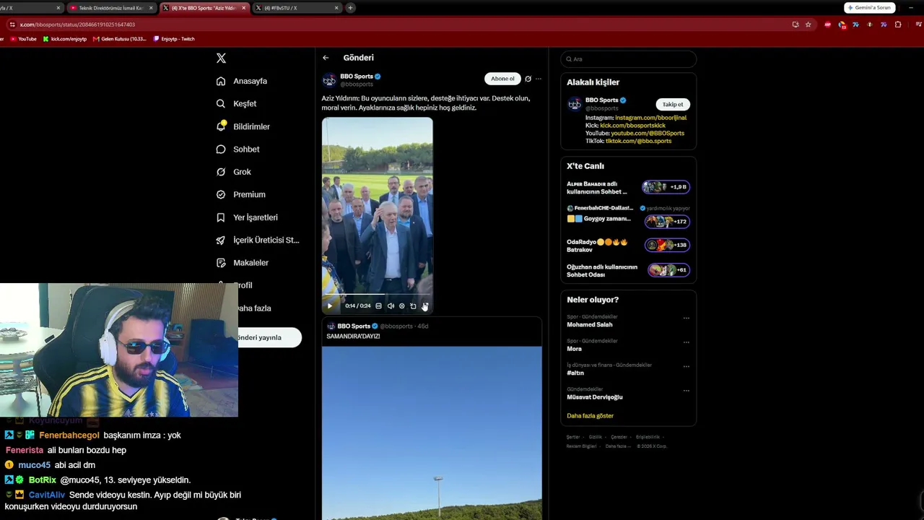Click the Abone ol subscribe button
Image resolution: width=924 pixels, height=520 pixels.
tap(502, 79)
